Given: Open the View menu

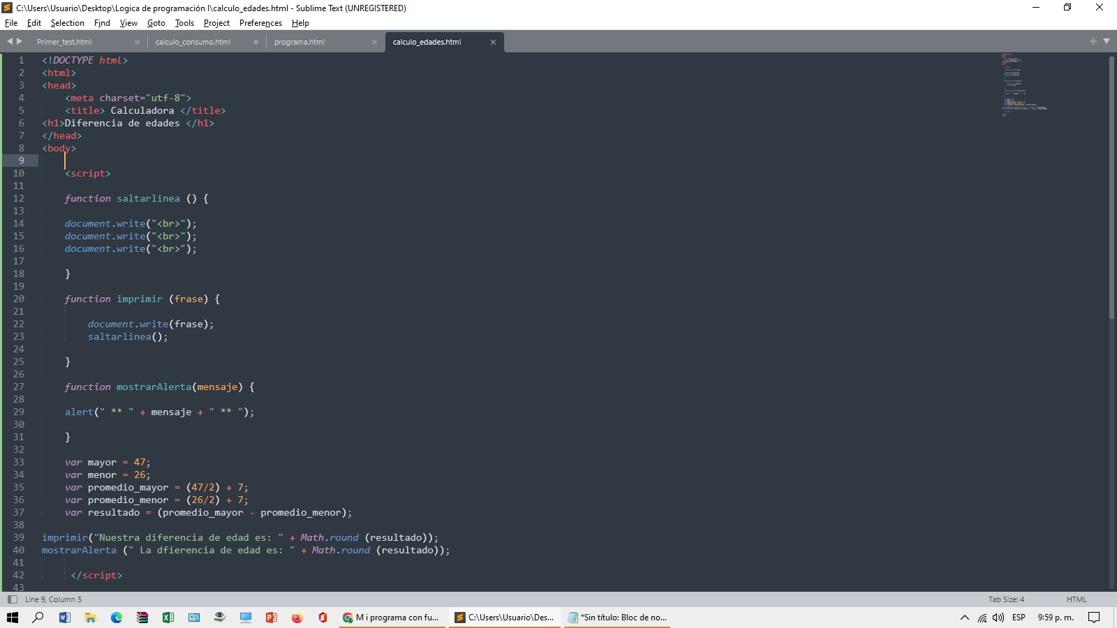Looking at the screenshot, I should 128,23.
